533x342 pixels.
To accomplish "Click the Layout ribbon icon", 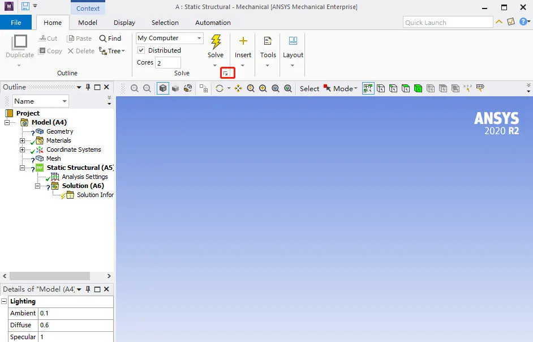I will coord(293,41).
